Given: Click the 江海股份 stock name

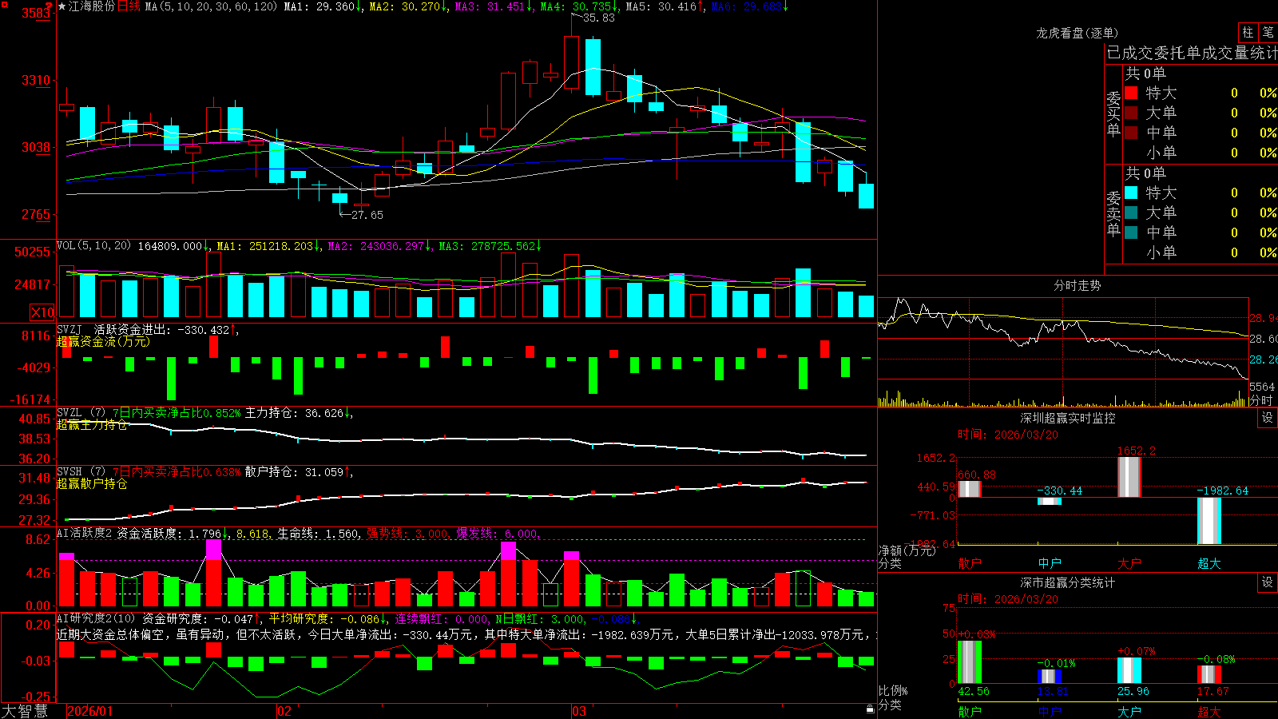Looking at the screenshot, I should click(92, 6).
